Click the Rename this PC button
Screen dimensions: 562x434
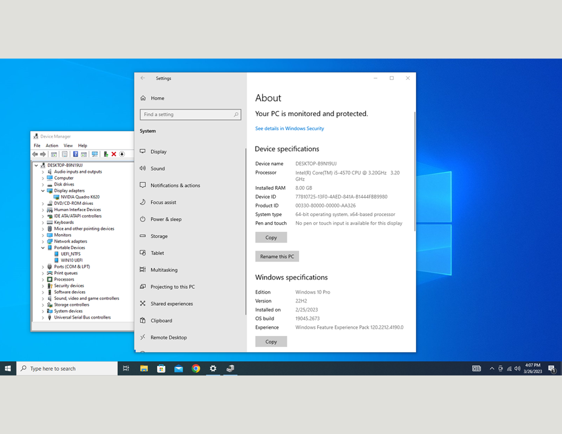tap(277, 256)
